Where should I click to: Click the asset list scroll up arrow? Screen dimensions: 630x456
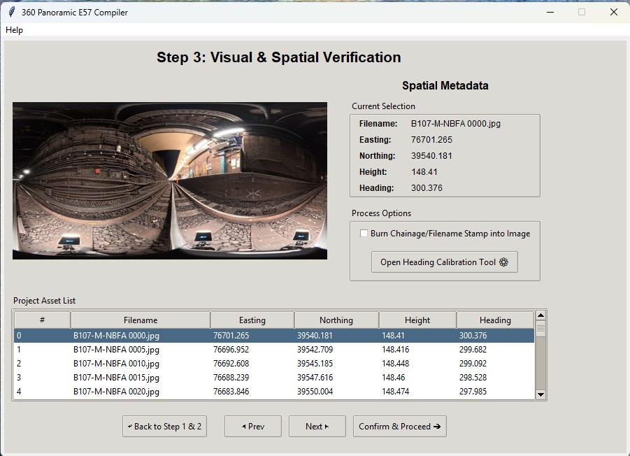point(540,315)
